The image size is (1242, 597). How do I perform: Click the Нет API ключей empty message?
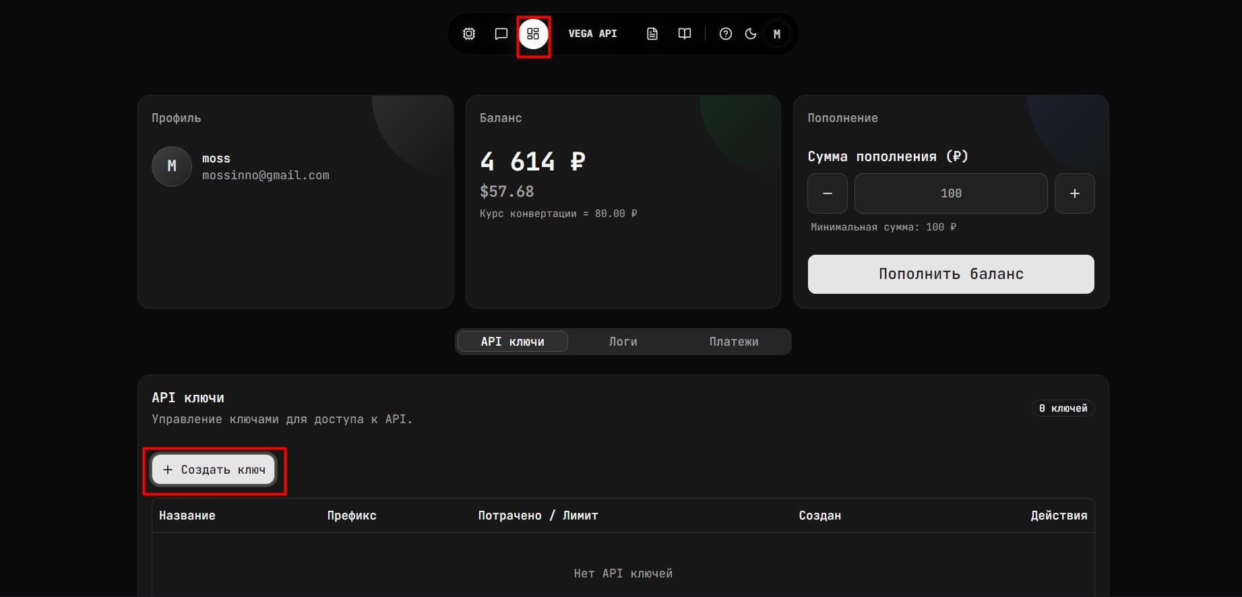[623, 573]
